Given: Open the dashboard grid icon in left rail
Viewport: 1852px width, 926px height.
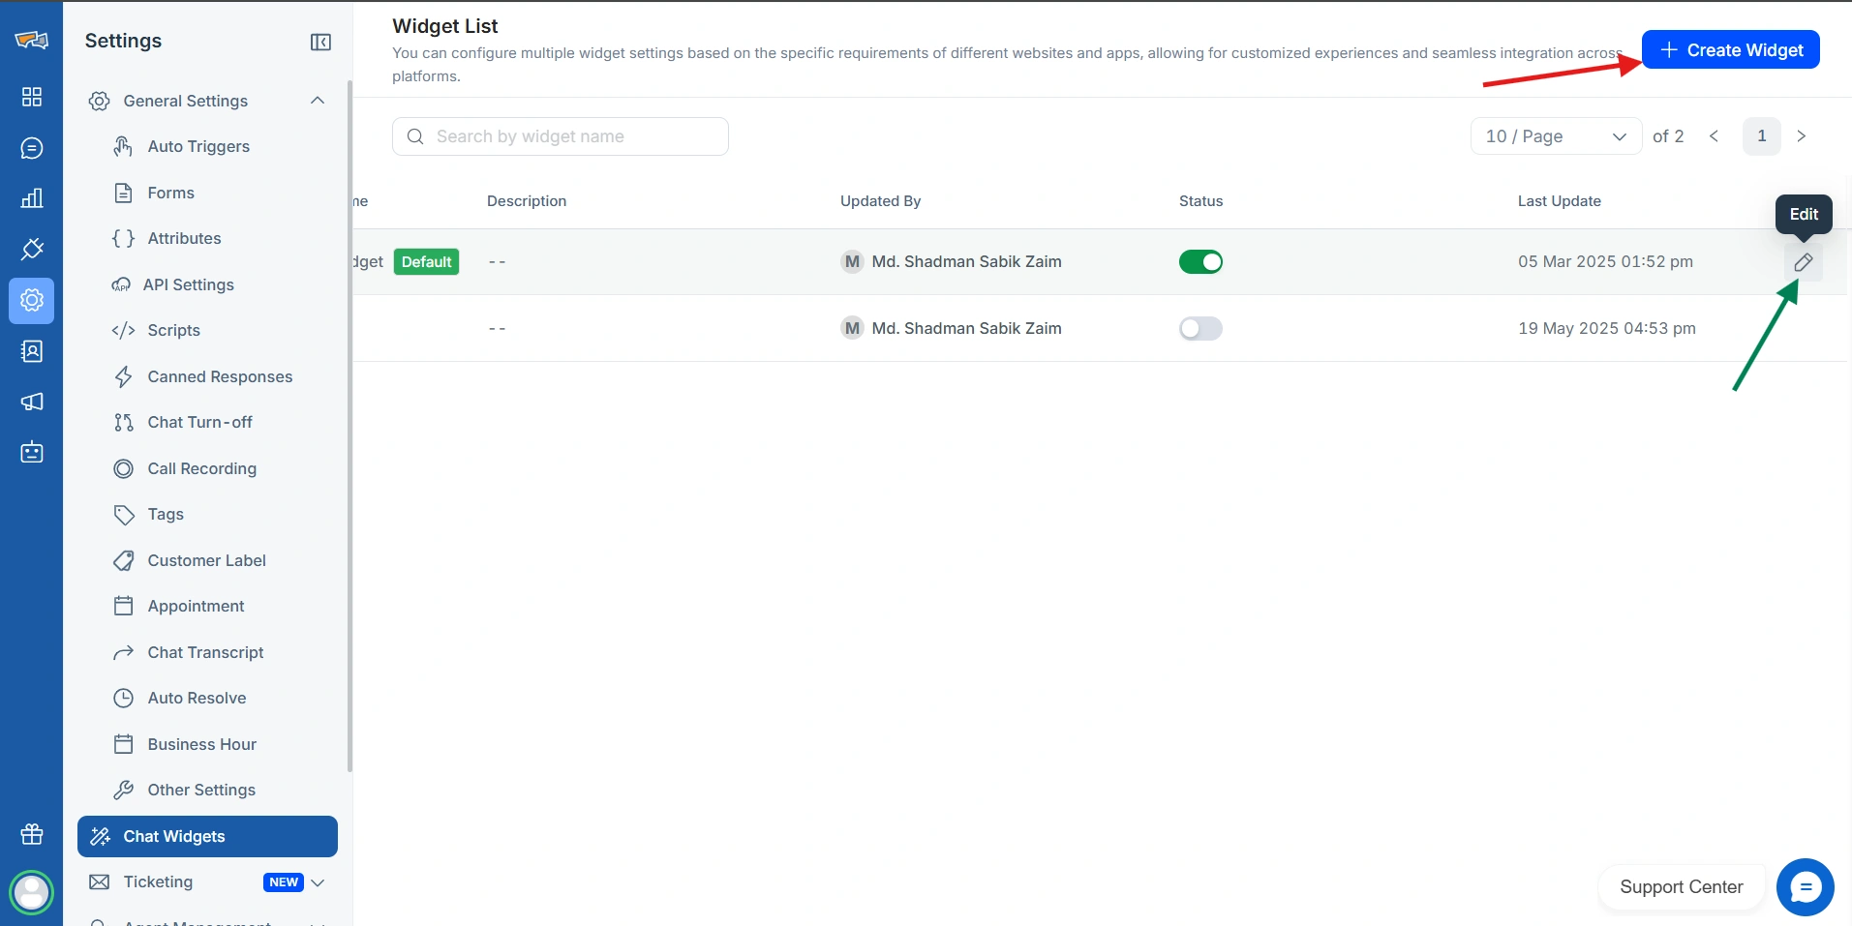Looking at the screenshot, I should click(32, 97).
